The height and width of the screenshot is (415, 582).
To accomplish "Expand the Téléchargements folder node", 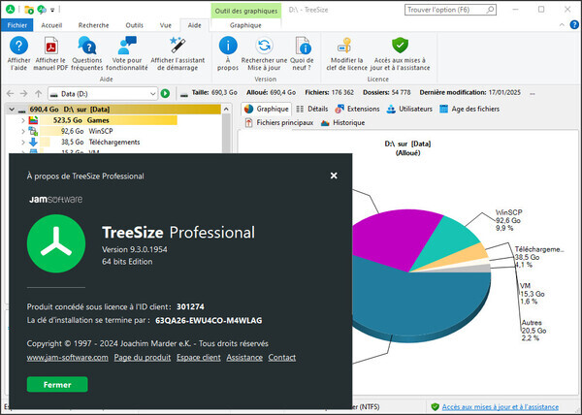I will tap(23, 142).
